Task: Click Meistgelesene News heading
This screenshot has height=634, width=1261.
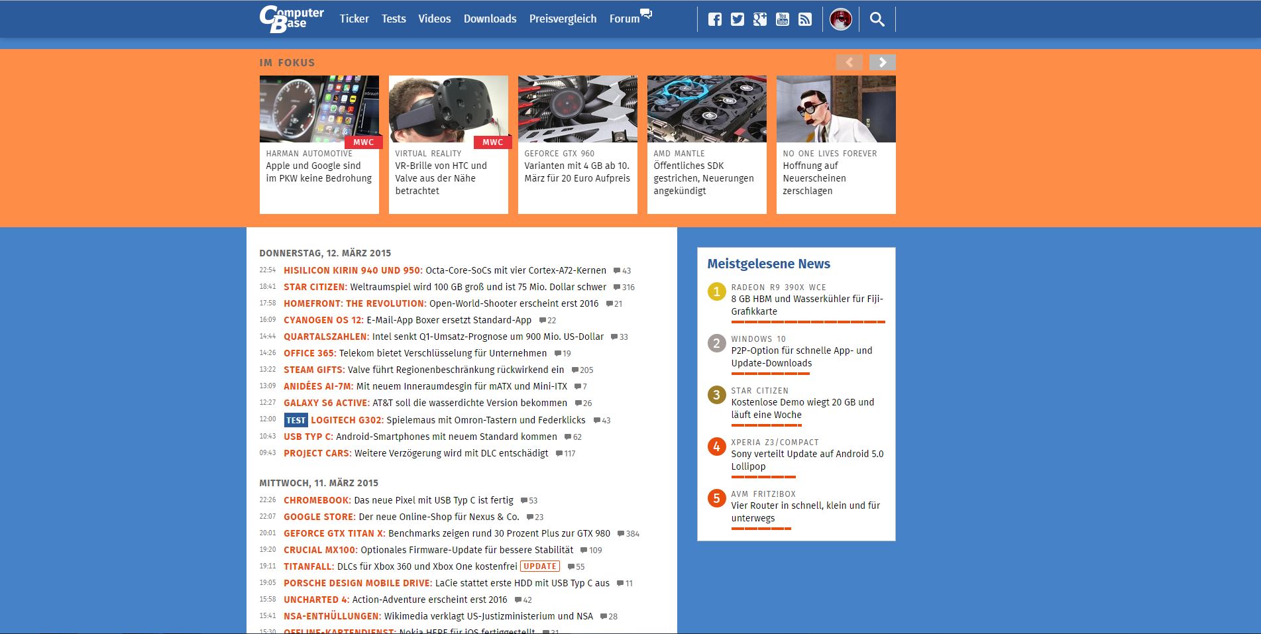Action: (769, 264)
